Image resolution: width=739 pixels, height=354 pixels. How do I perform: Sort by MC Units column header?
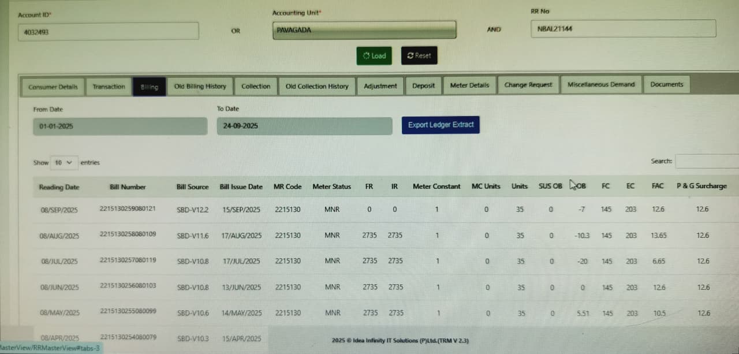(x=486, y=187)
